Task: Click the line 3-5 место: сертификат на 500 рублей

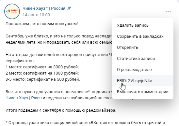Action: (x=43, y=79)
